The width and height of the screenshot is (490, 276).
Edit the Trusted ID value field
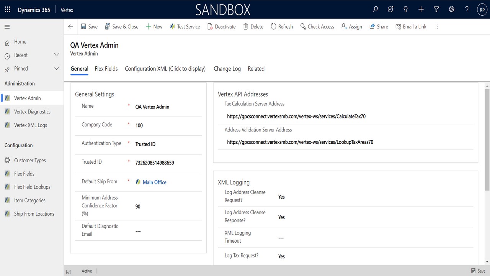tap(168, 163)
